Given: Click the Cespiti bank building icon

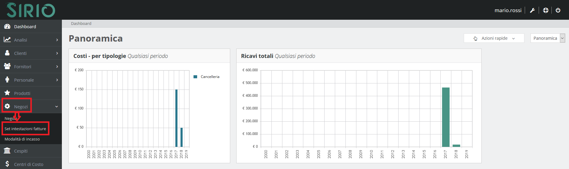Looking at the screenshot, I should 7,150.
